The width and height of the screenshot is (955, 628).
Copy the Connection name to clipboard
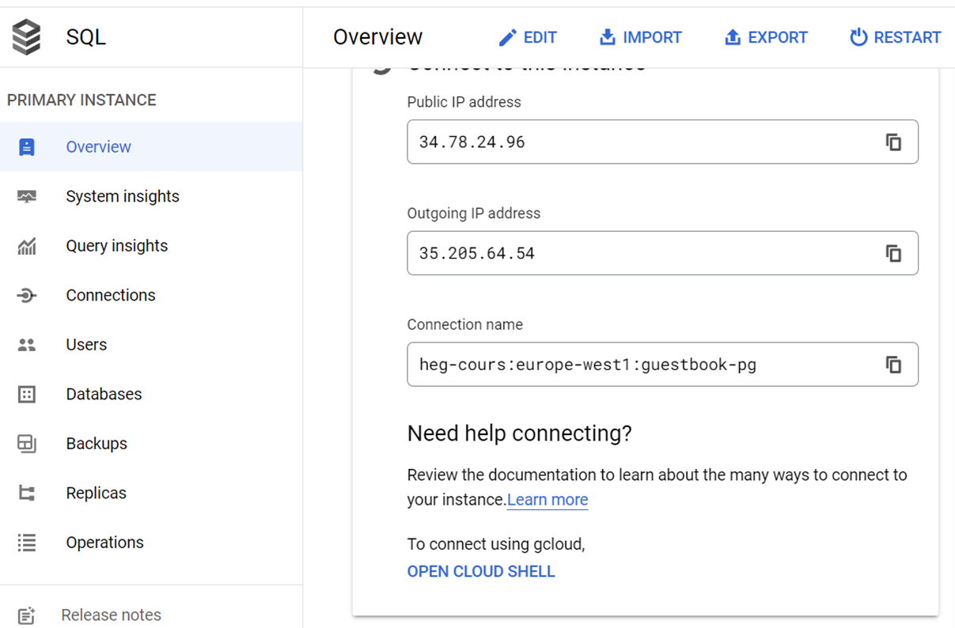pyautogui.click(x=893, y=365)
